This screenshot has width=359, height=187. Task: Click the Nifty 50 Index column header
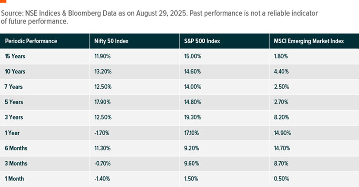click(111, 41)
